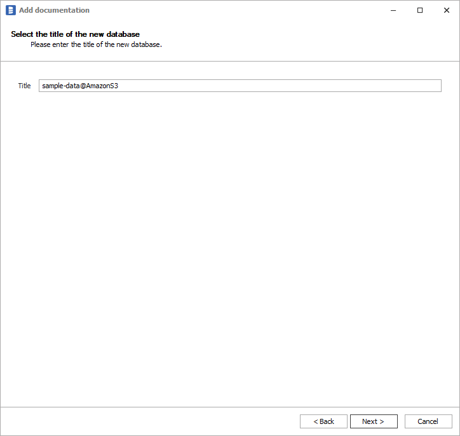
Task: Click heading "Select the title of the new database"
Action: (x=75, y=34)
